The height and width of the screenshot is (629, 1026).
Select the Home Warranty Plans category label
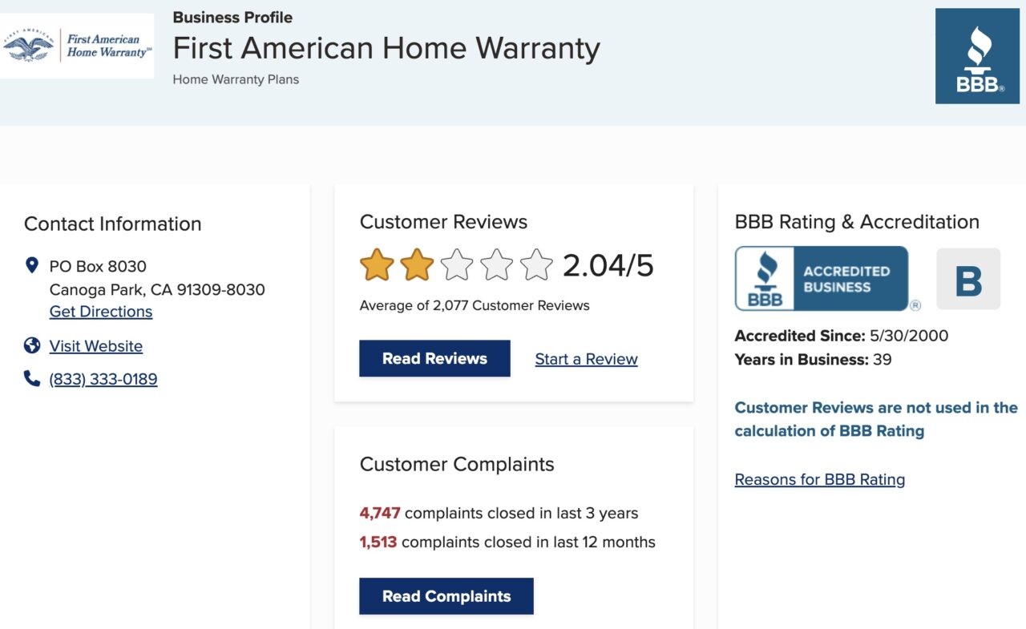coord(236,79)
